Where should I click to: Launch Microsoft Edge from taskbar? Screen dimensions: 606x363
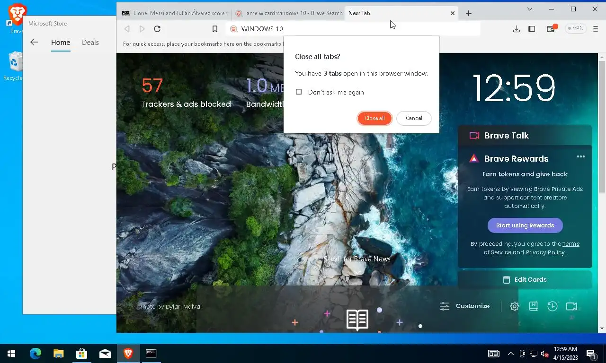[x=36, y=354]
